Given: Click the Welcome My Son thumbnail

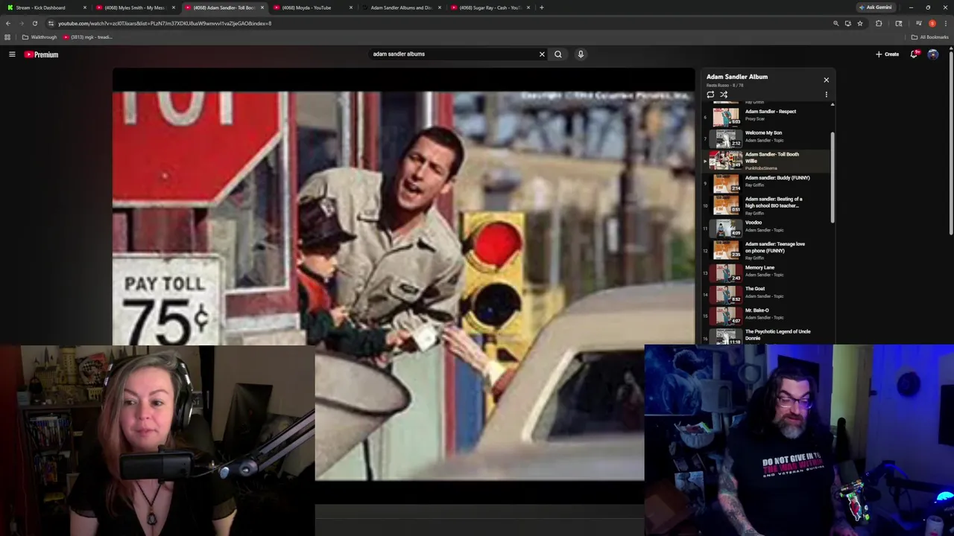Looking at the screenshot, I should (727, 138).
